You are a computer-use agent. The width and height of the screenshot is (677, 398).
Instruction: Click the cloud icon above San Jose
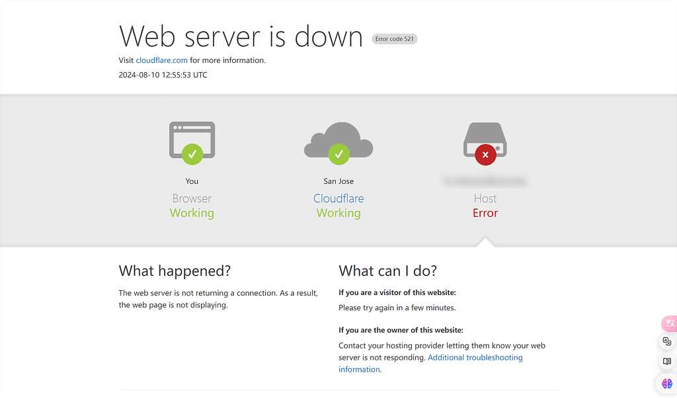coord(338,143)
